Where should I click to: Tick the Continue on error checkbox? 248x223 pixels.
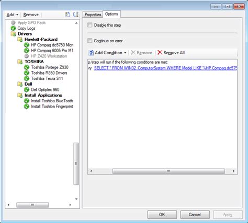pyautogui.click(x=89, y=41)
